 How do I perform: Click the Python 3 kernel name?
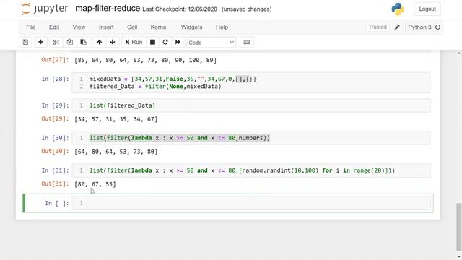pyautogui.click(x=419, y=27)
